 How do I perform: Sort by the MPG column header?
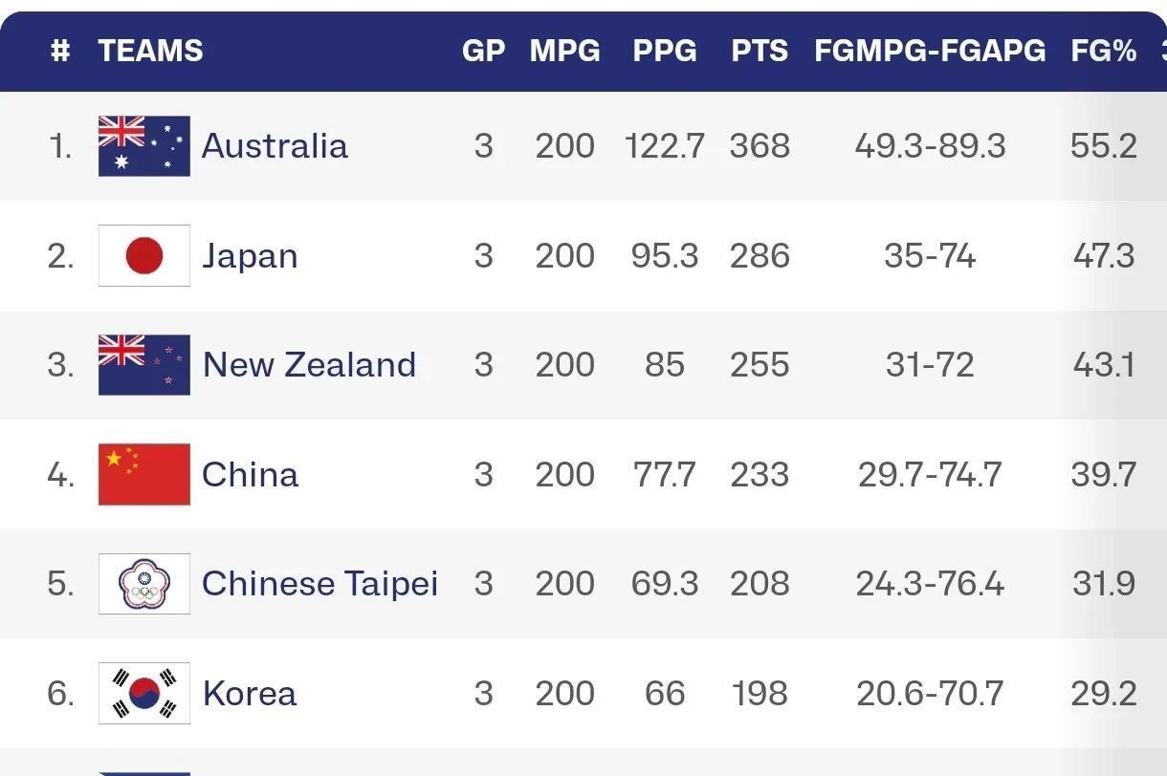coord(564,51)
